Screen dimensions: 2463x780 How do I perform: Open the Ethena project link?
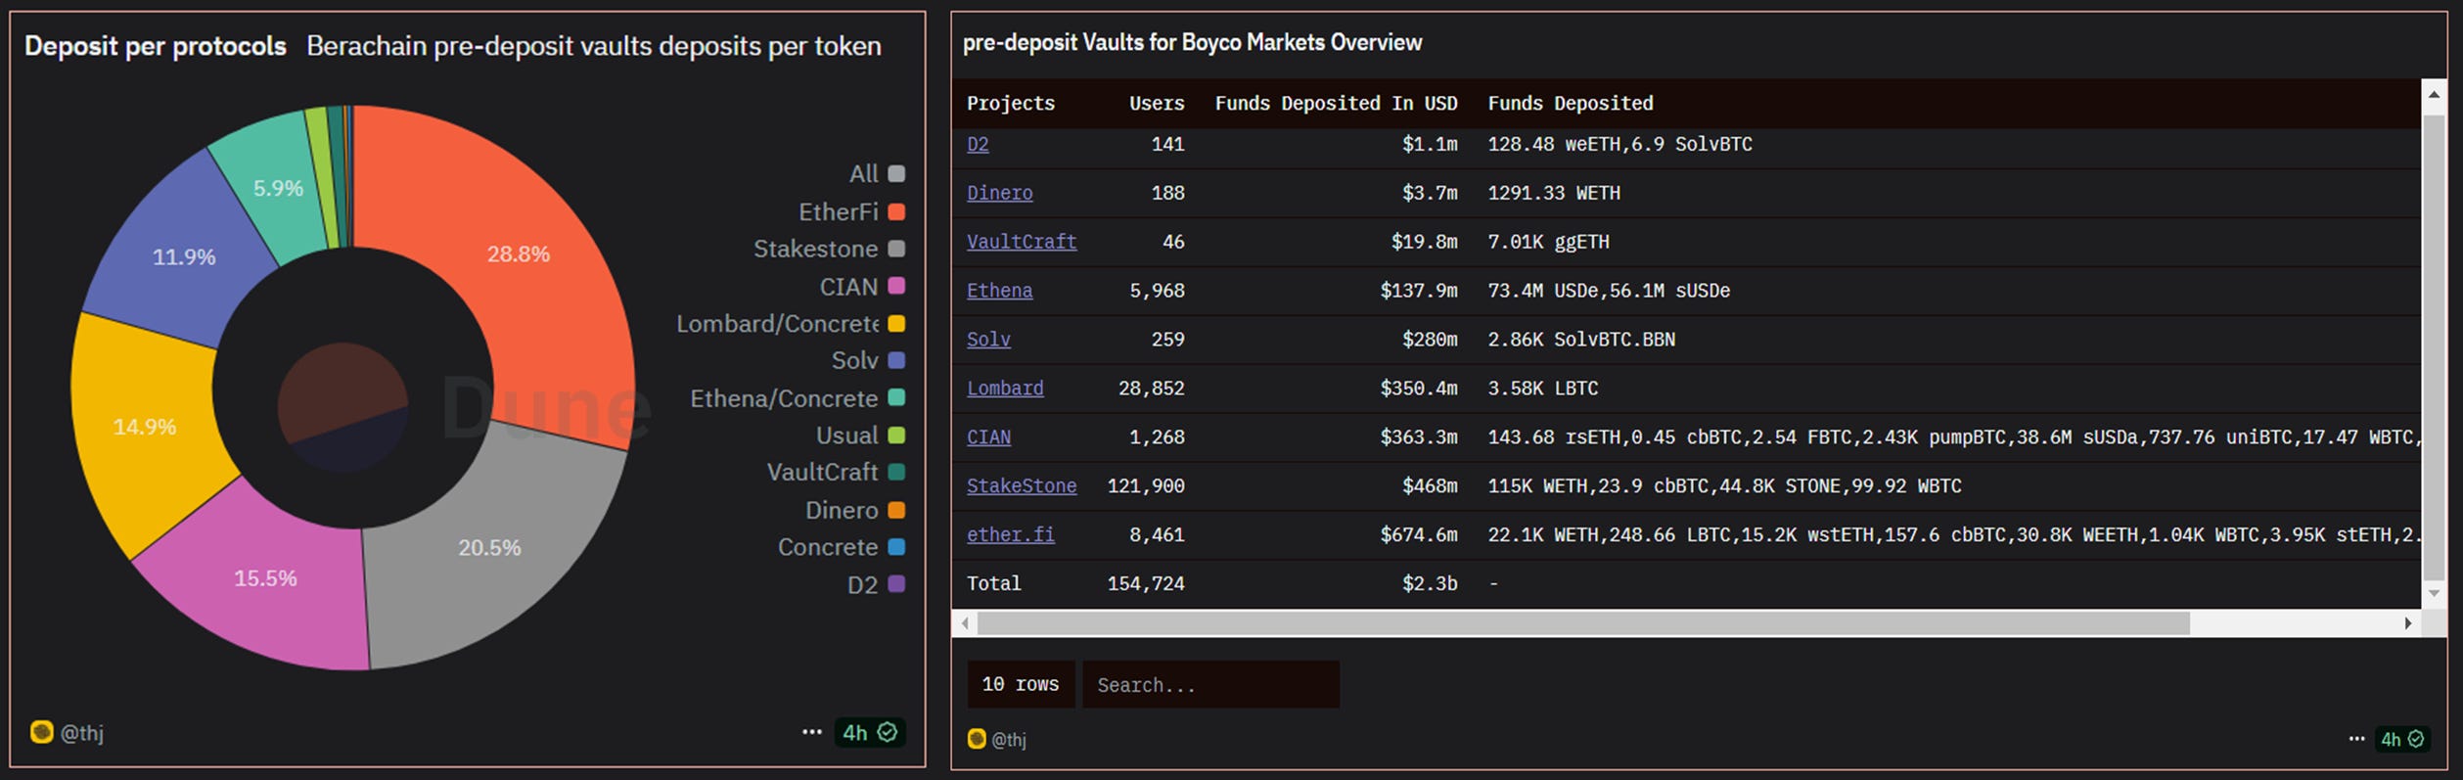click(999, 291)
